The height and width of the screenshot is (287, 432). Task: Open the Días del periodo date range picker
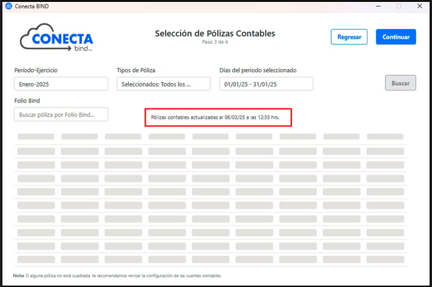[x=266, y=84]
